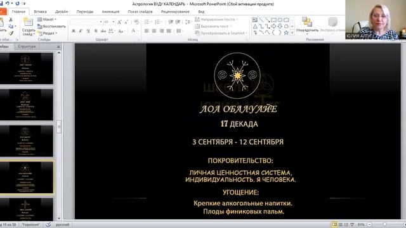Open the Дизайн ribbon tab
The height and width of the screenshot is (228, 406).
click(x=62, y=11)
